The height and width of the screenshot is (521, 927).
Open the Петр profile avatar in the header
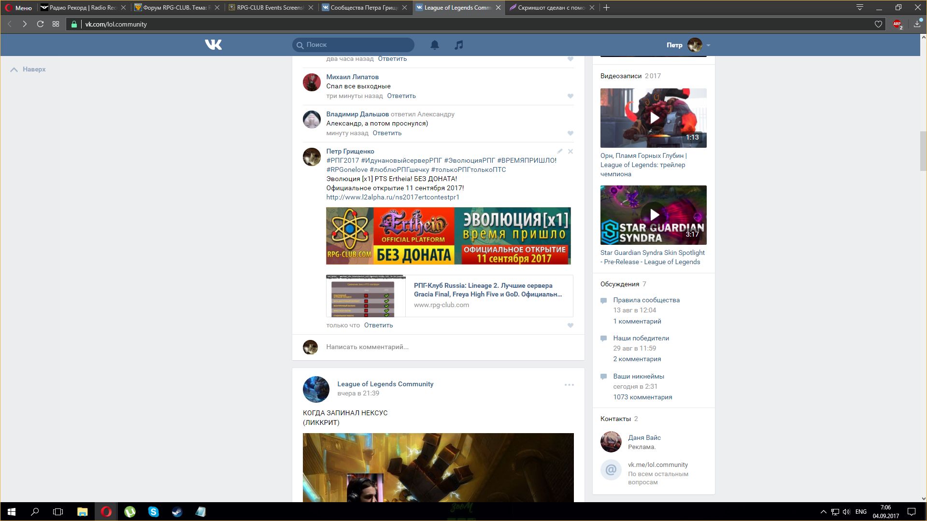tap(695, 45)
